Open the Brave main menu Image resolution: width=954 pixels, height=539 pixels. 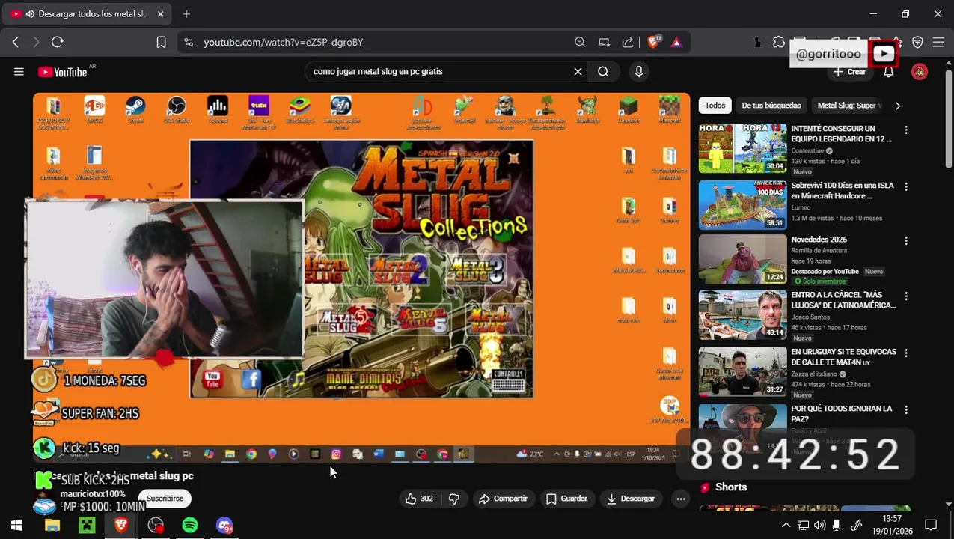click(x=938, y=43)
